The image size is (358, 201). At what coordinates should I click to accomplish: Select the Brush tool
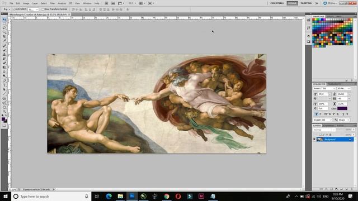click(4, 50)
